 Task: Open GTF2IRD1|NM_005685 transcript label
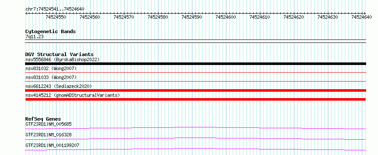point(48,124)
